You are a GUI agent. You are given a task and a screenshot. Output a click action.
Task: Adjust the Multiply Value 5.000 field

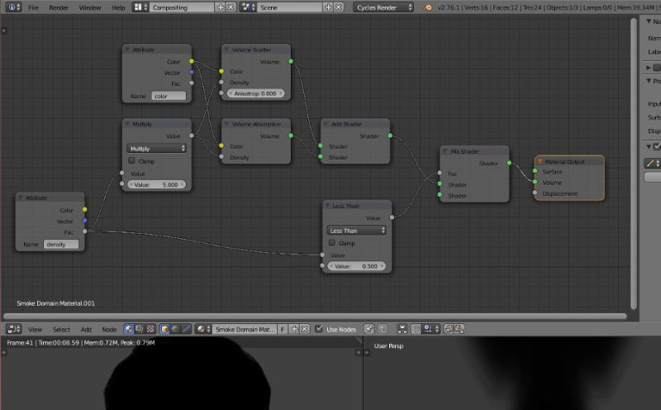156,185
